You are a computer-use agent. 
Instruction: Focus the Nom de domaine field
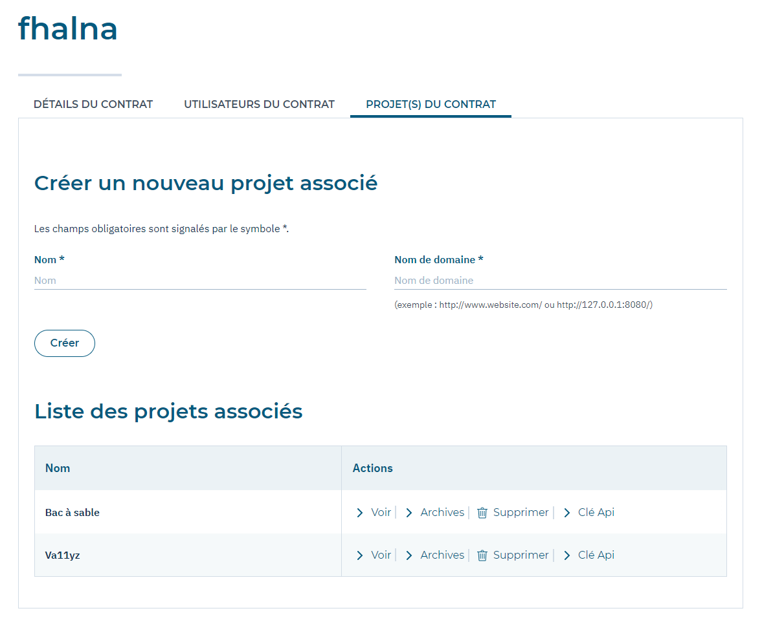click(x=560, y=281)
